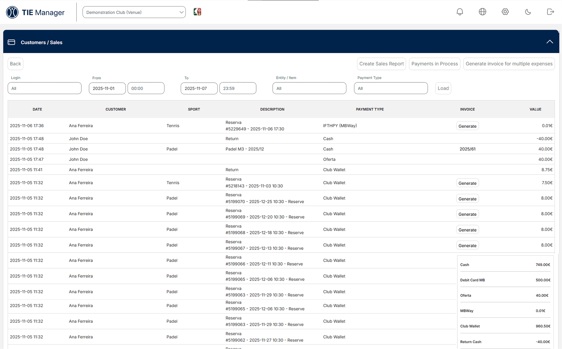Generate invoice for reservation #5199068
This screenshot has width=562, height=349.
pos(467,230)
